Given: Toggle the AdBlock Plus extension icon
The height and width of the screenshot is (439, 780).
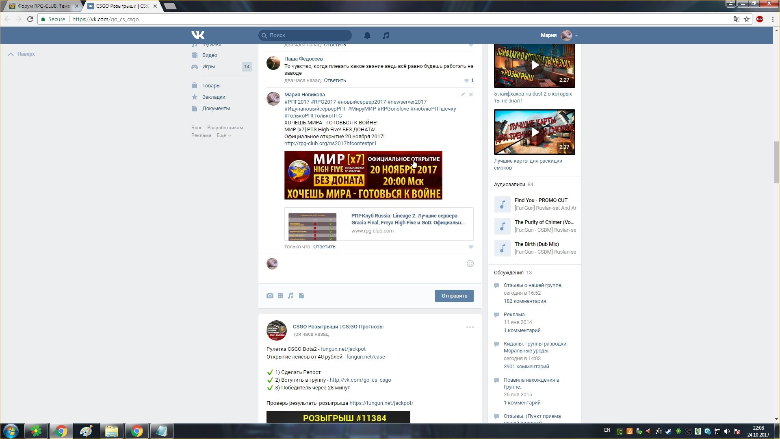Looking at the screenshot, I should pos(759,19).
